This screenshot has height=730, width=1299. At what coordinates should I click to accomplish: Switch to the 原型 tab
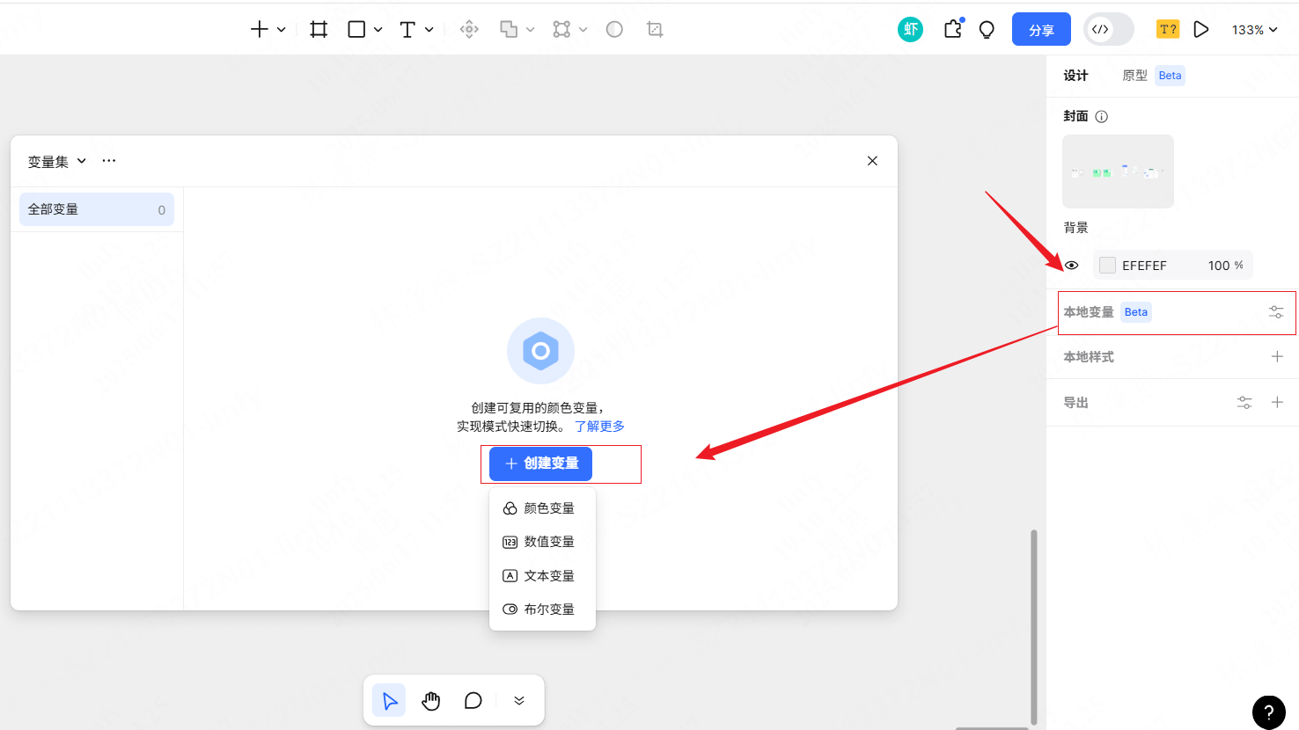(x=1134, y=76)
